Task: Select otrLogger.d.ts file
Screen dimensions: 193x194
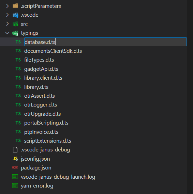Action: click(41, 105)
